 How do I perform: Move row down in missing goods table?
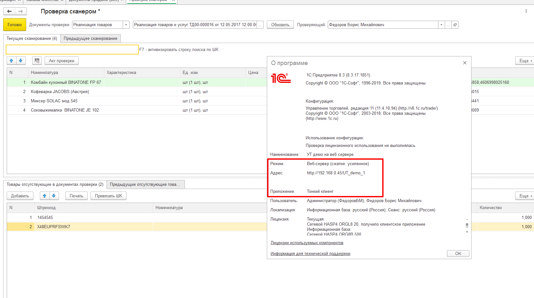click(x=54, y=196)
